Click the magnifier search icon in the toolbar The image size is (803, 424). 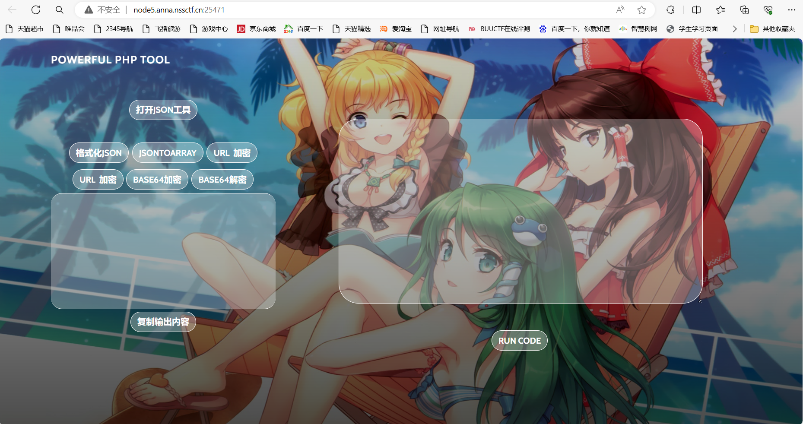click(60, 9)
